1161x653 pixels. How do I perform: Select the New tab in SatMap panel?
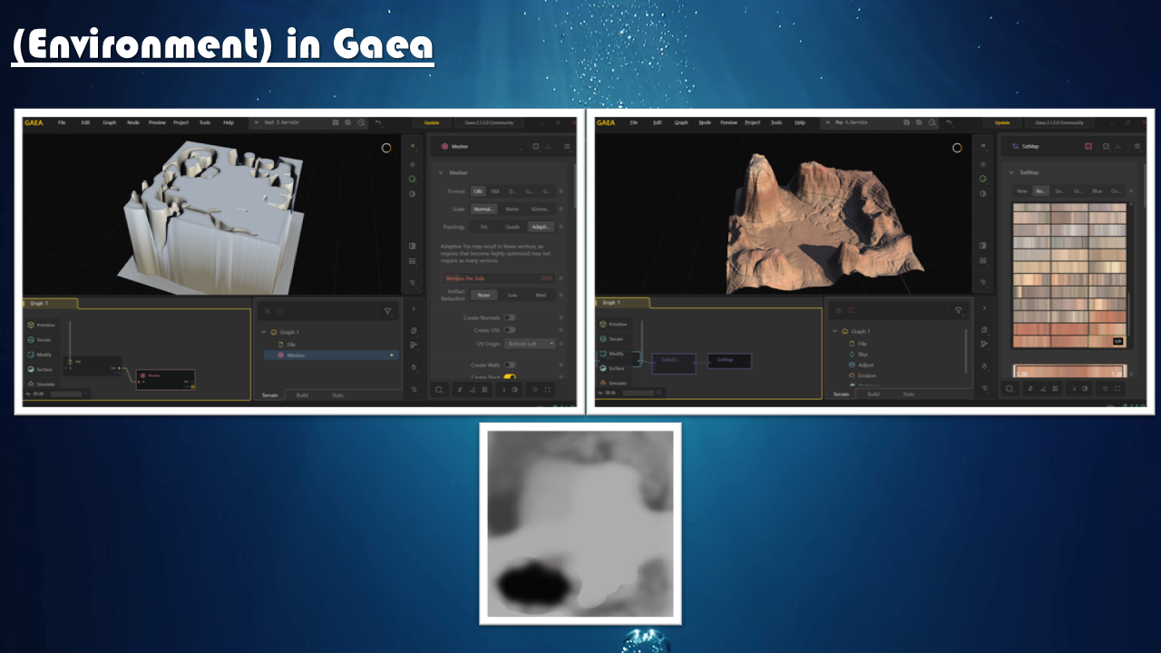[x=1022, y=191]
